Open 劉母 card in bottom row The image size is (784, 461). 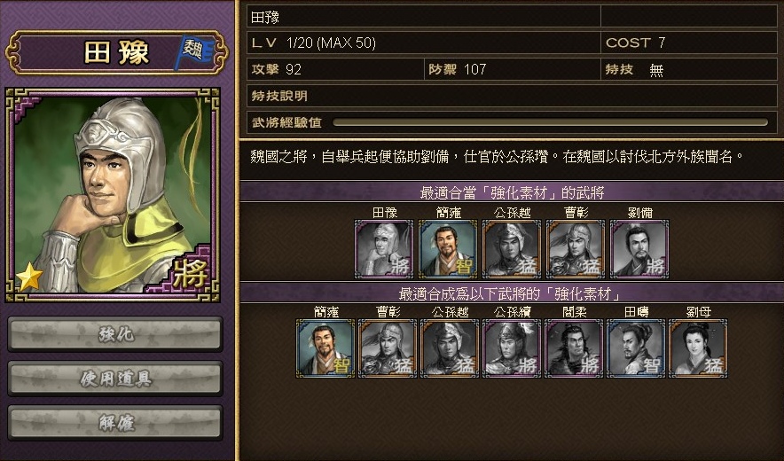(697, 348)
